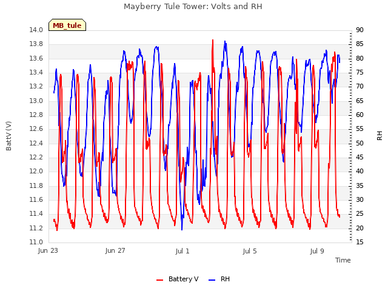Click the Jul 9 date tick label
Screen dimensions: 388x291
(317, 251)
